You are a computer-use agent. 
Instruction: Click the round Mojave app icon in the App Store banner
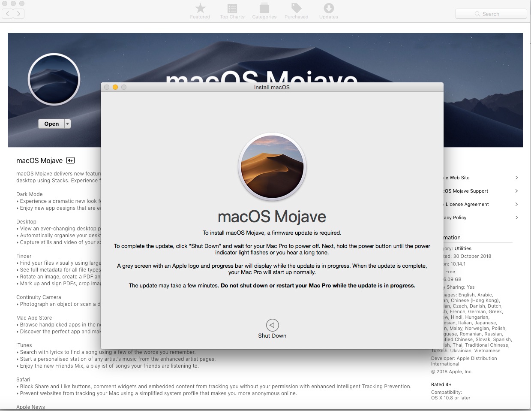(54, 80)
